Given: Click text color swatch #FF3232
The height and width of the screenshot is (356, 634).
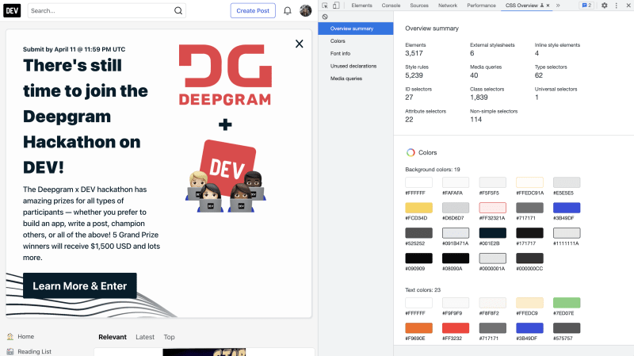Looking at the screenshot, I should point(456,328).
